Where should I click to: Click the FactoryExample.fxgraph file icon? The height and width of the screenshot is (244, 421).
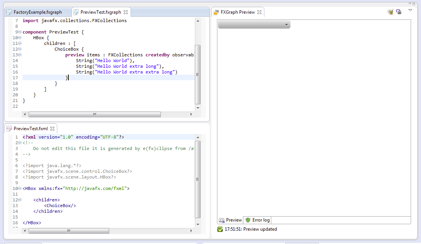pyautogui.click(x=9, y=12)
